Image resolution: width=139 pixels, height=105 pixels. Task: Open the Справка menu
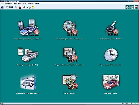click(36, 4)
